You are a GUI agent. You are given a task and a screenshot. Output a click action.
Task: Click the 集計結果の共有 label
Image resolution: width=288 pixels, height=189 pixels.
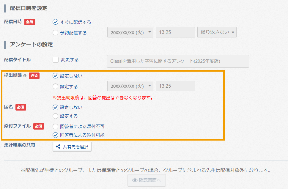point(20,145)
